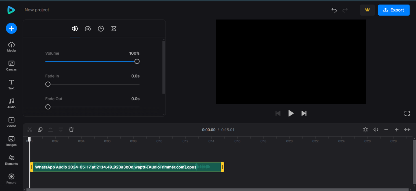
Task: Open the Audio sidebar panel
Action: point(11,103)
